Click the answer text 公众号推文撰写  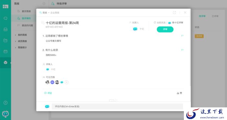coord(54,41)
